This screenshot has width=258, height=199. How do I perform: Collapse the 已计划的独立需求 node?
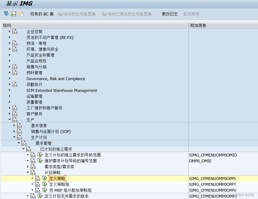point(23,149)
